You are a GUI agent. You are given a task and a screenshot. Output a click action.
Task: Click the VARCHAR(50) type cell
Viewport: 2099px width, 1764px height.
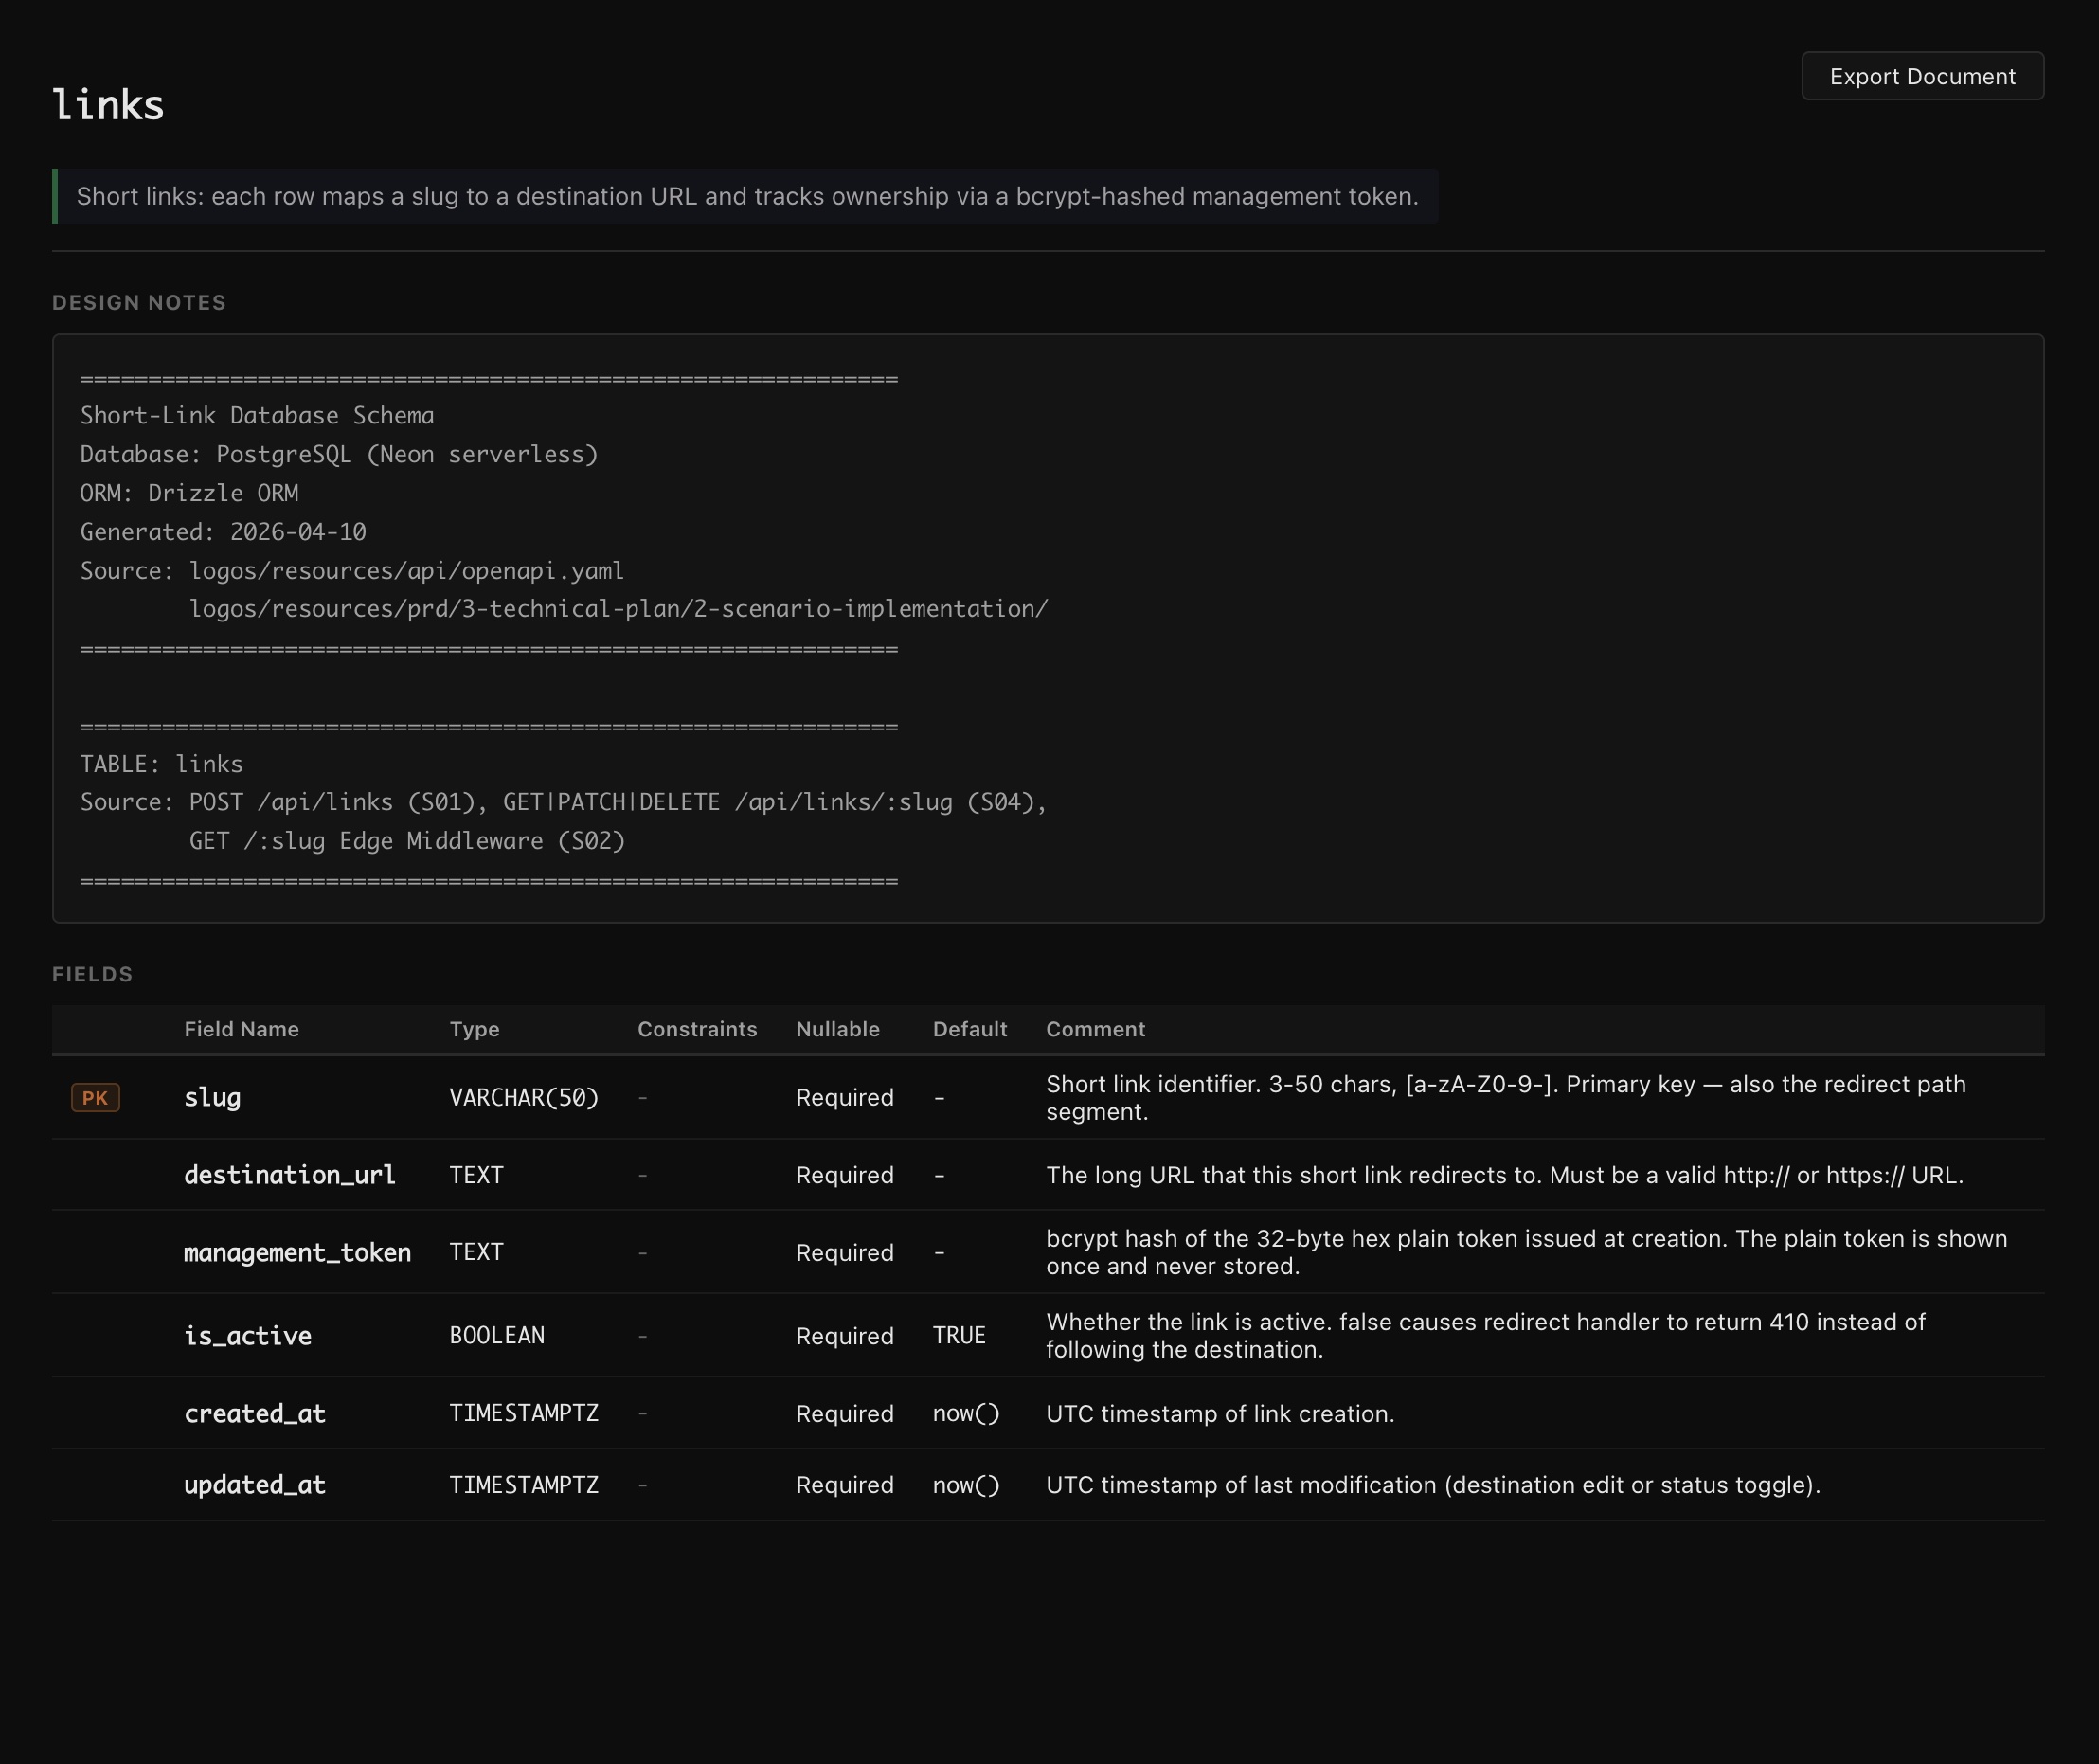pyautogui.click(x=523, y=1097)
